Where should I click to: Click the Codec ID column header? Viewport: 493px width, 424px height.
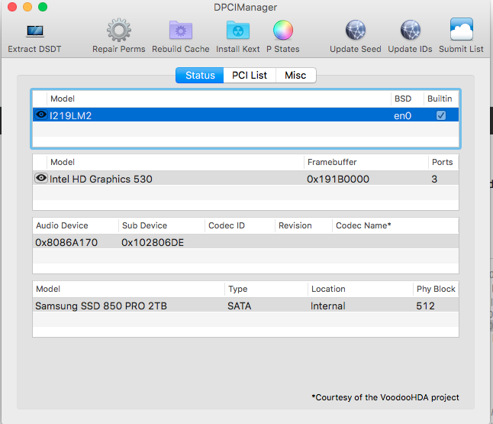point(227,225)
